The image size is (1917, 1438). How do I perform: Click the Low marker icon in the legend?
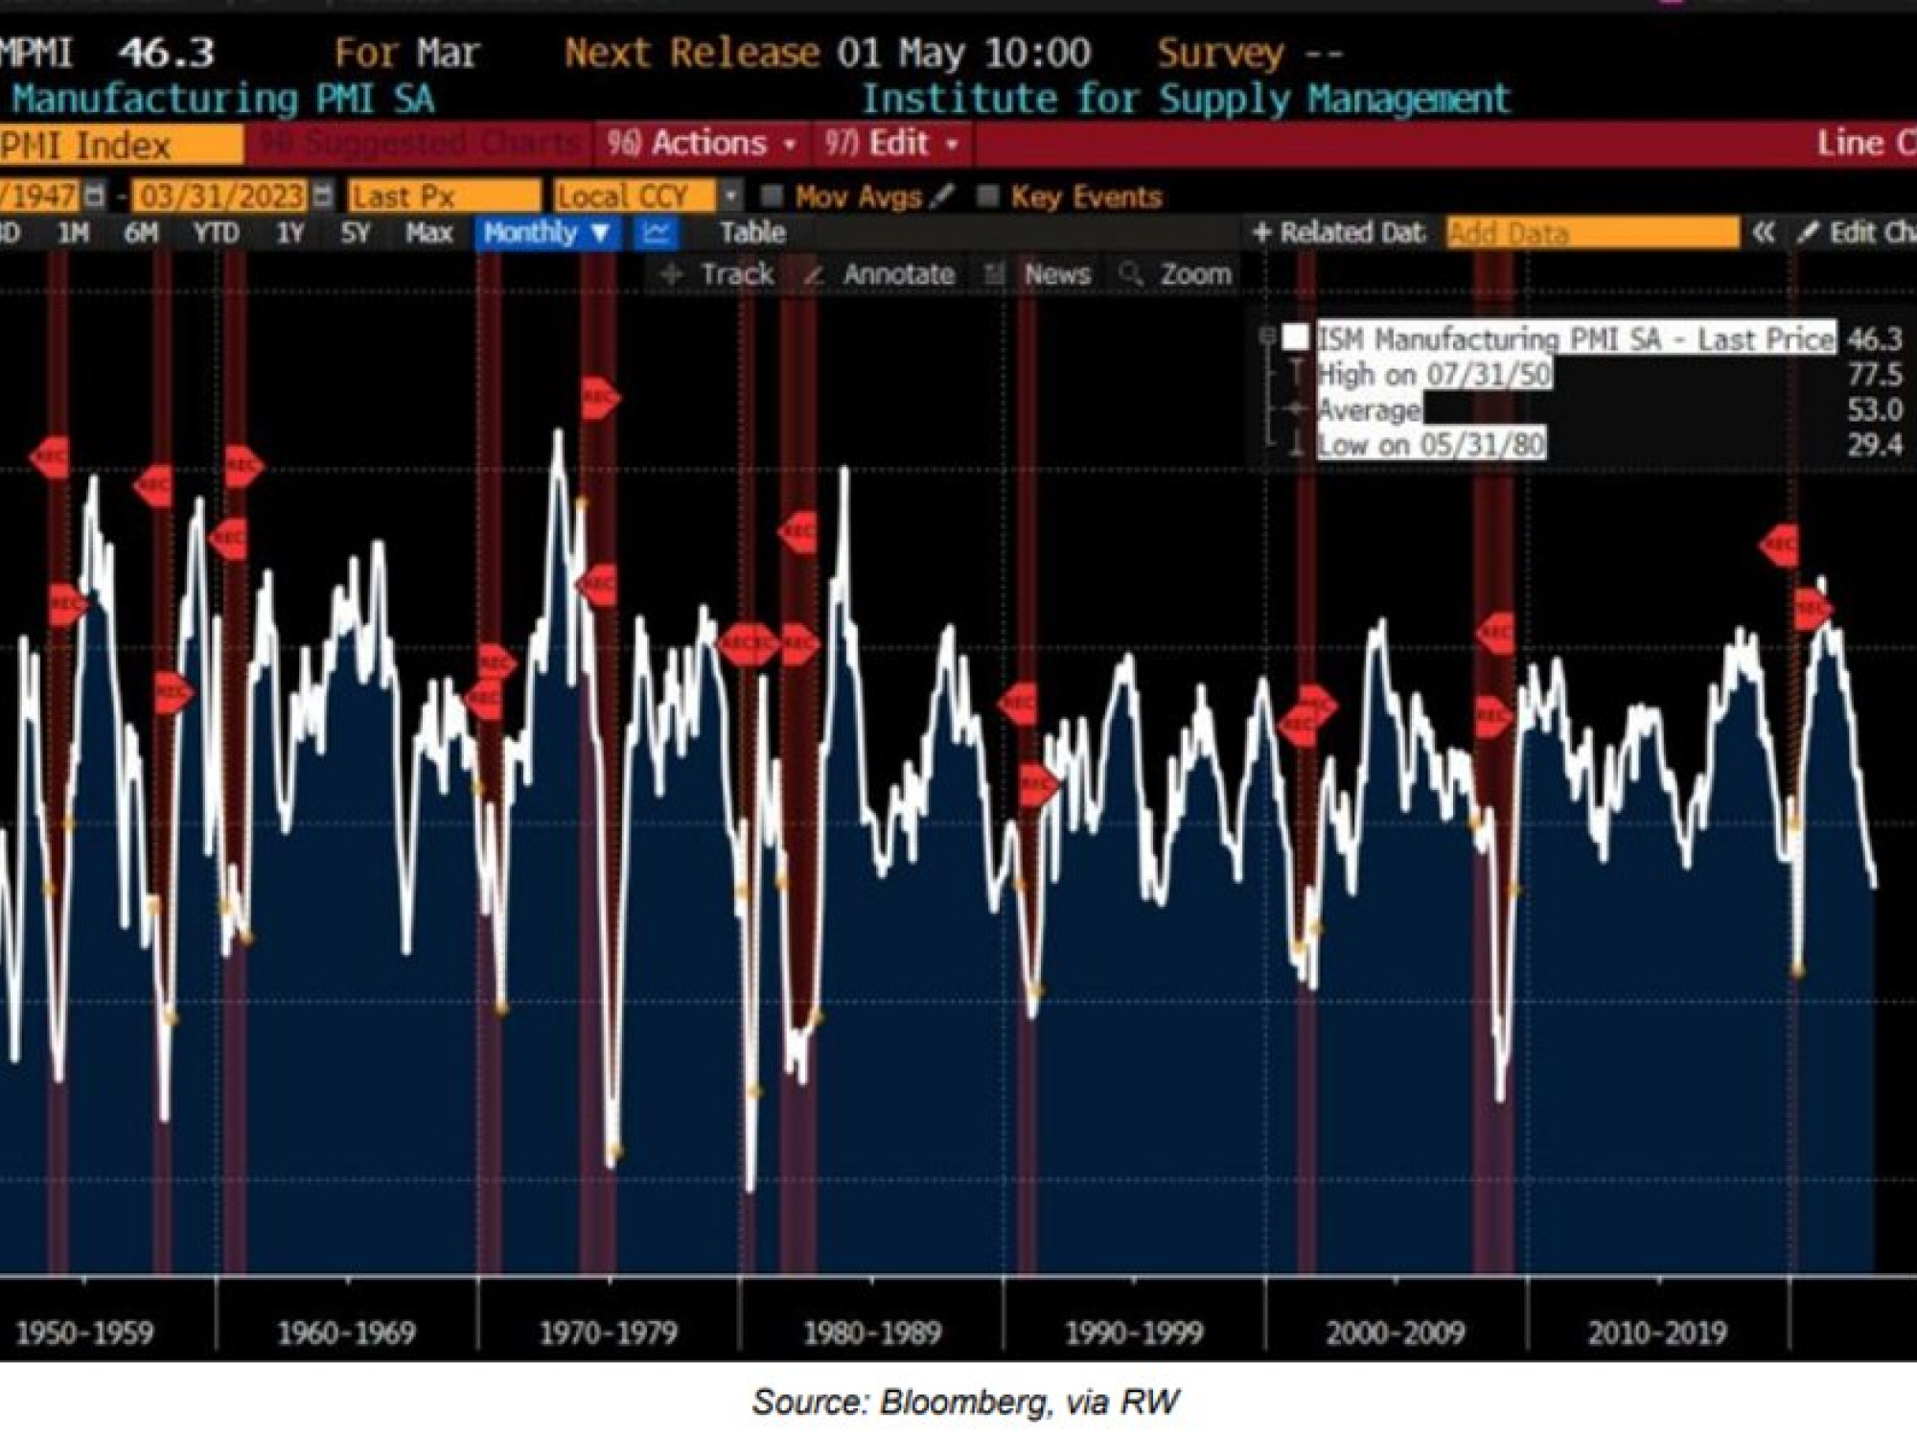pyautogui.click(x=1296, y=444)
